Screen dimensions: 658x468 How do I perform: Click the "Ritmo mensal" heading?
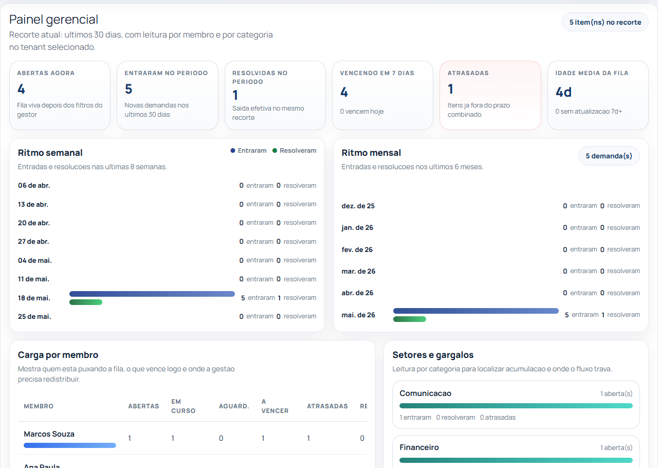(371, 153)
